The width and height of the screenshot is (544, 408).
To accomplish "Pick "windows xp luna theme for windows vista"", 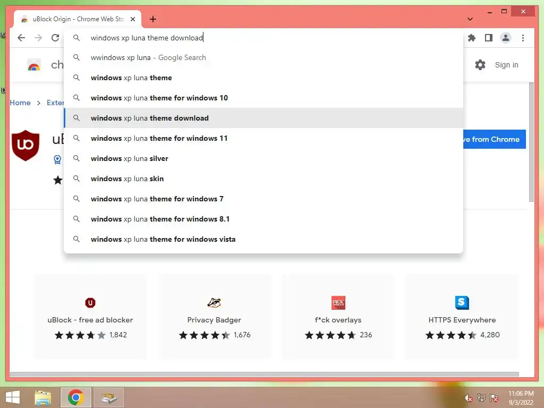I will (x=263, y=239).
